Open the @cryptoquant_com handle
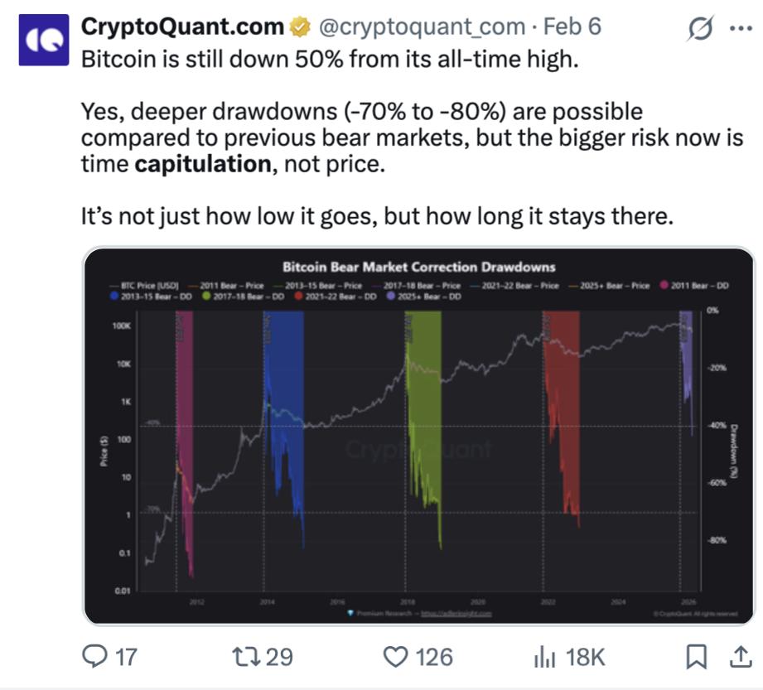 (x=421, y=26)
